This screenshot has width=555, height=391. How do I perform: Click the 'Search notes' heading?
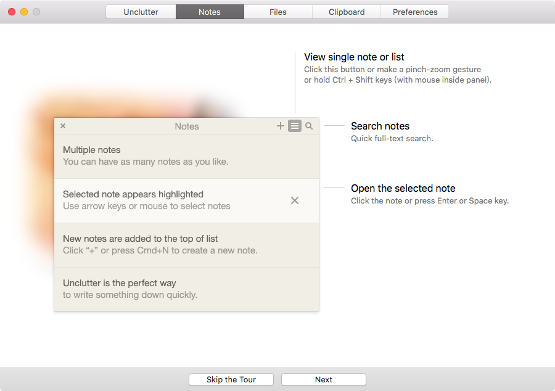380,126
